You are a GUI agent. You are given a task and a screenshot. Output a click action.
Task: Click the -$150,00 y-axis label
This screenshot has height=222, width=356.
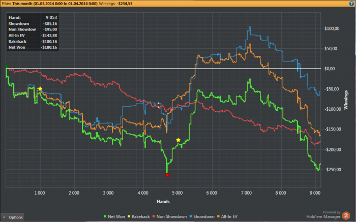(x=333, y=129)
